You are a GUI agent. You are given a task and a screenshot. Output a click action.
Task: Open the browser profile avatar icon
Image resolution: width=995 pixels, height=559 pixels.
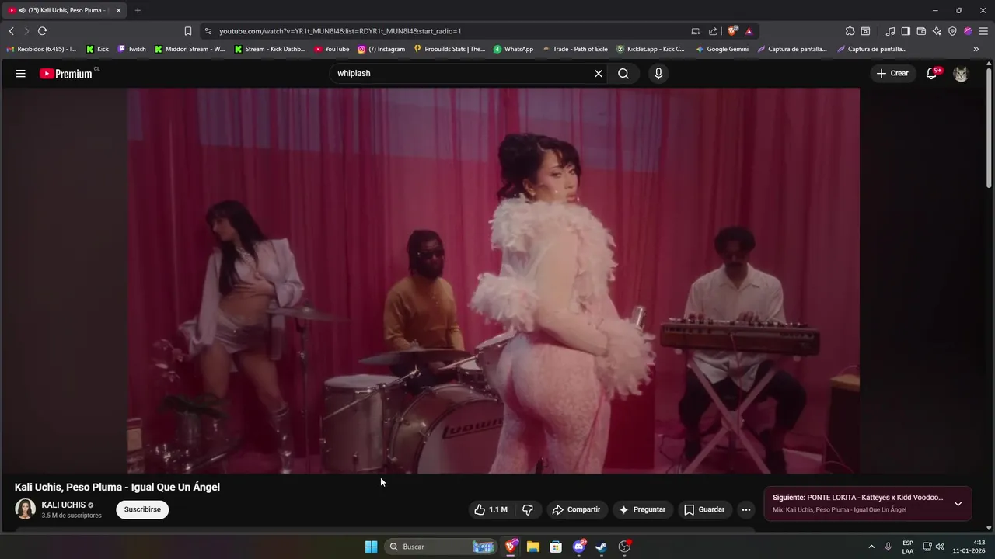coord(968,31)
